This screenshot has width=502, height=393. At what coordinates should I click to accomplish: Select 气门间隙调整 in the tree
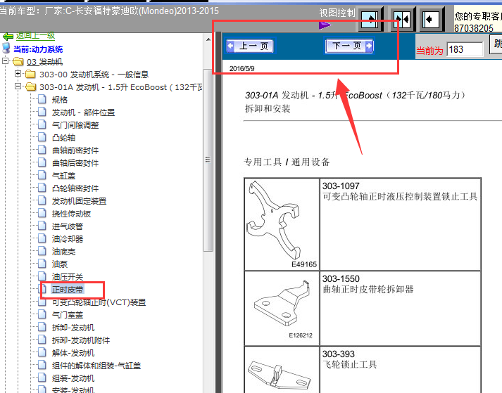tap(75, 125)
